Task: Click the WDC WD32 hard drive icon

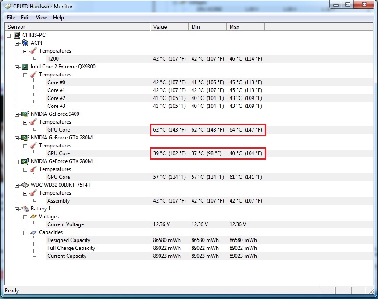Action: coord(25,185)
